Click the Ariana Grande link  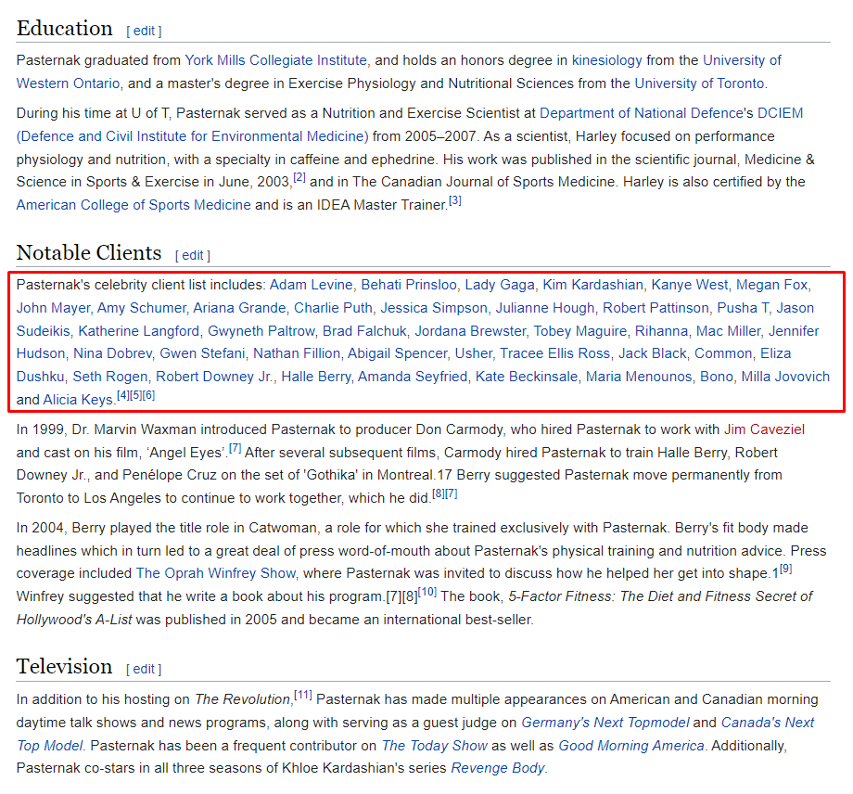pyautogui.click(x=239, y=307)
